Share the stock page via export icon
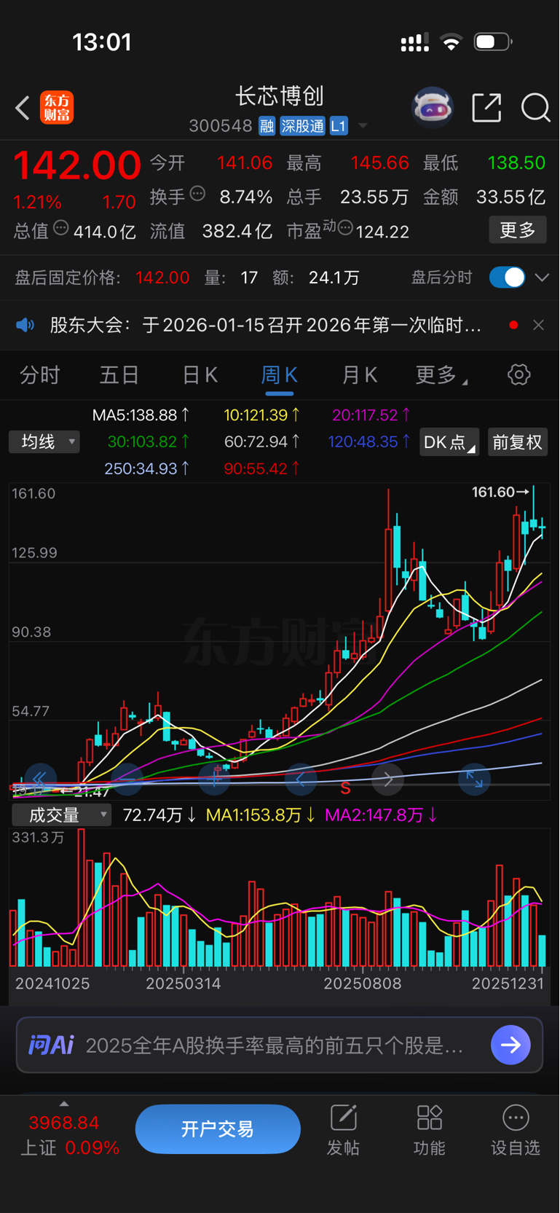Image resolution: width=560 pixels, height=1213 pixels. (486, 108)
